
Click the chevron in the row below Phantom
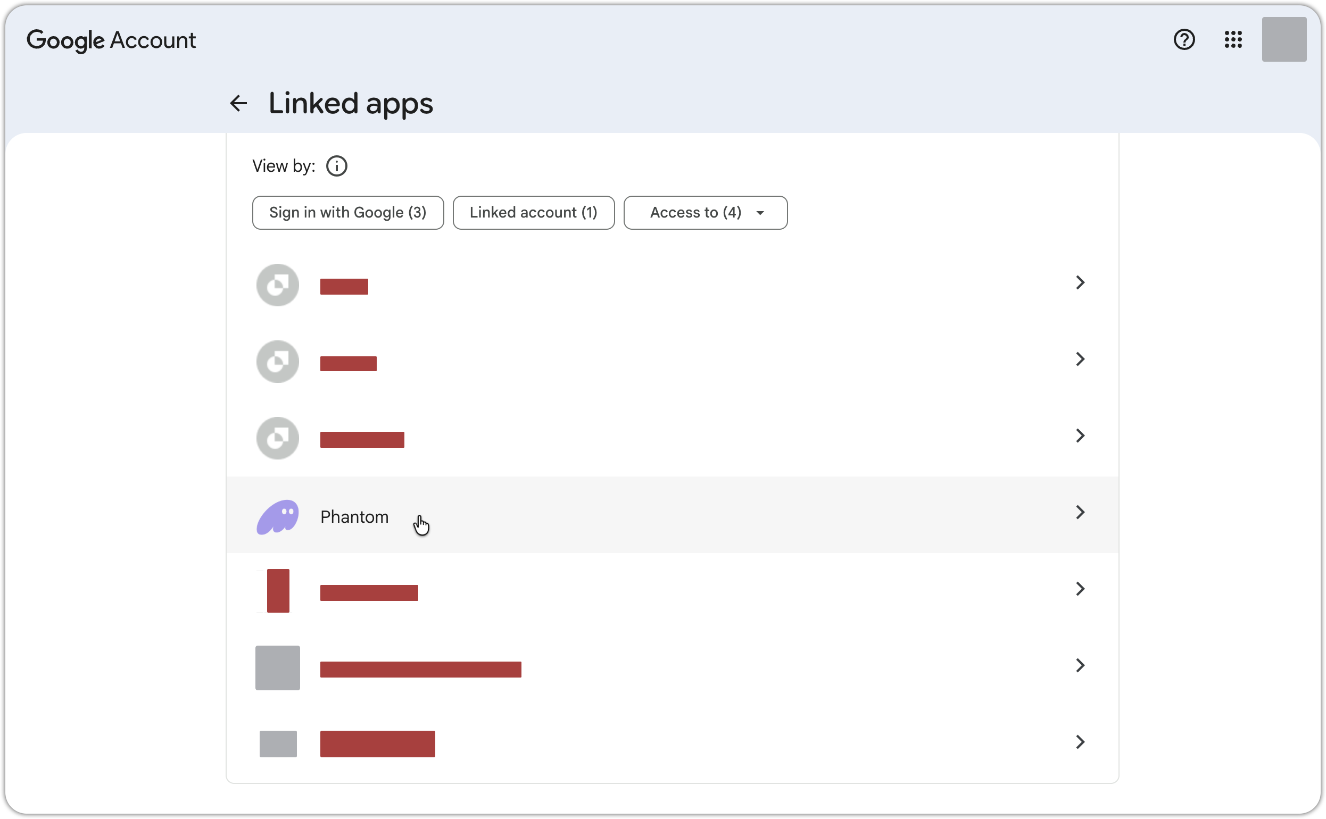[1080, 588]
